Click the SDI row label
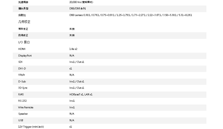Image resolution: width=223 pixels, height=129 pixels. point(20,62)
